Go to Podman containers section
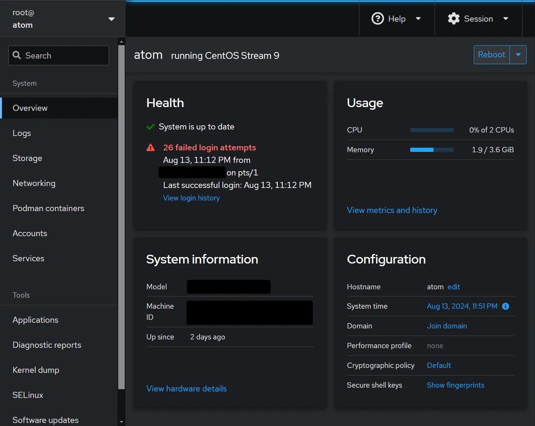This screenshot has height=426, width=535. tap(48, 208)
